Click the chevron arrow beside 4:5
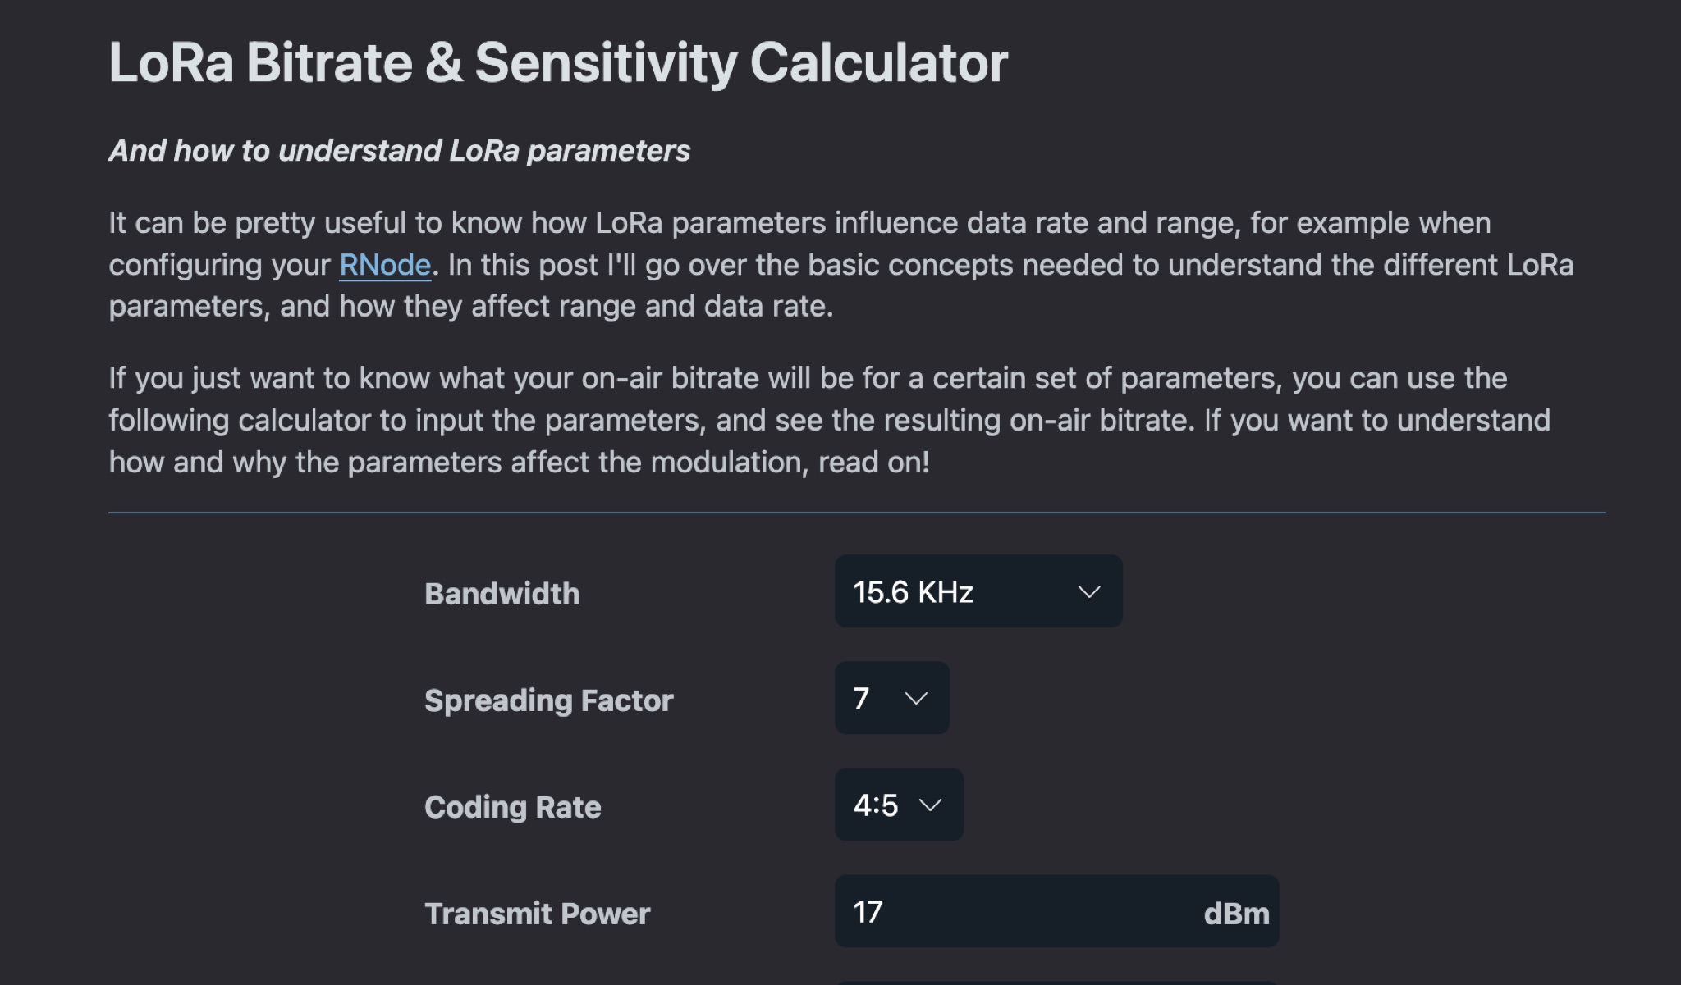This screenshot has height=985, width=1681. coord(930,805)
